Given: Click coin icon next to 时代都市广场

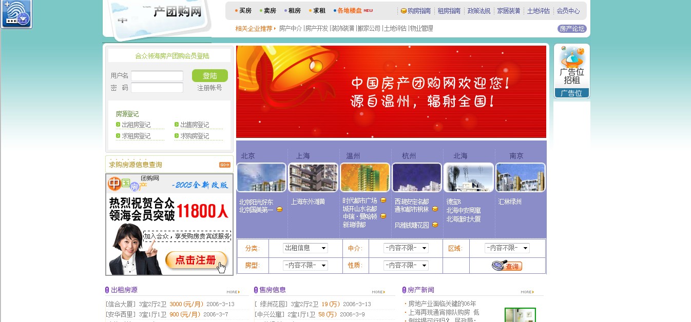Looking at the screenshot, I should [x=383, y=200].
